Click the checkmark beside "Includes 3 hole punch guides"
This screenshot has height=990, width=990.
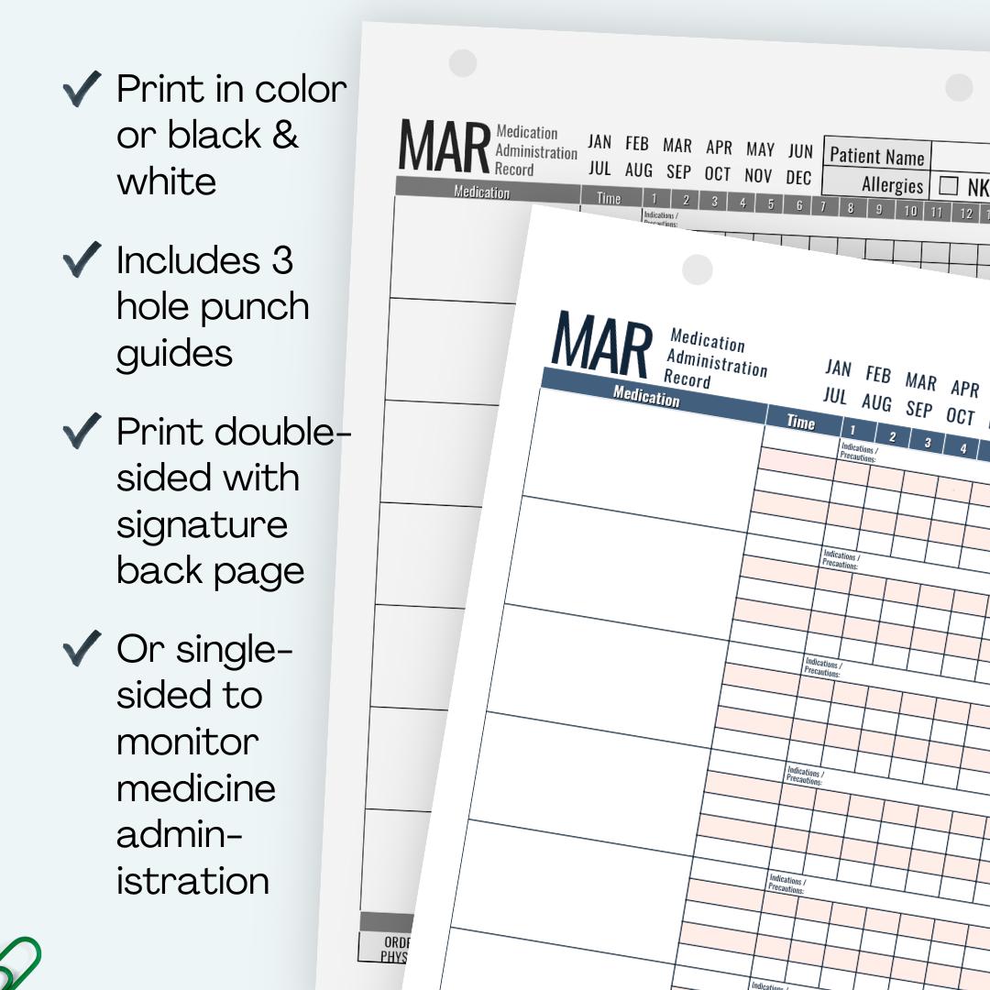click(x=82, y=258)
